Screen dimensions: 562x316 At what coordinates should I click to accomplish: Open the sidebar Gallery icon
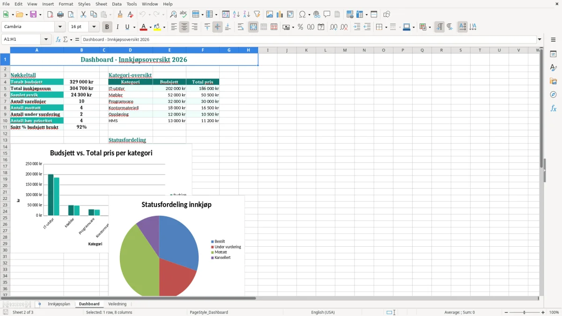click(x=553, y=81)
